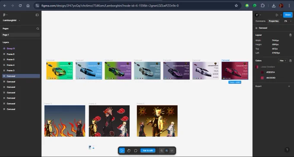Select the green-purple Lamborghini carousel frame
The image size is (294, 157).
point(118,71)
